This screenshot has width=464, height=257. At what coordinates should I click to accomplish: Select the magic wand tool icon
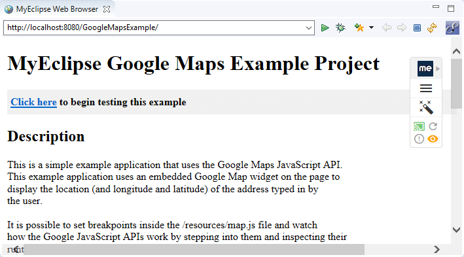(x=426, y=107)
